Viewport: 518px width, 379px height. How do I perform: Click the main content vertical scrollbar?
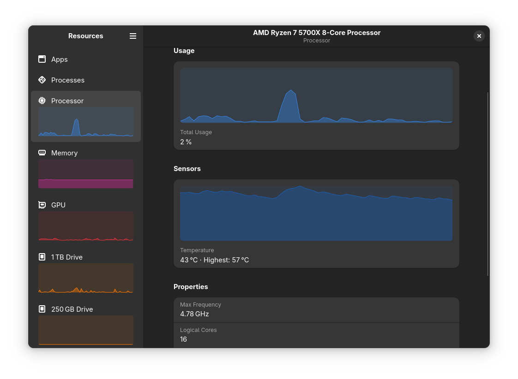click(488, 184)
